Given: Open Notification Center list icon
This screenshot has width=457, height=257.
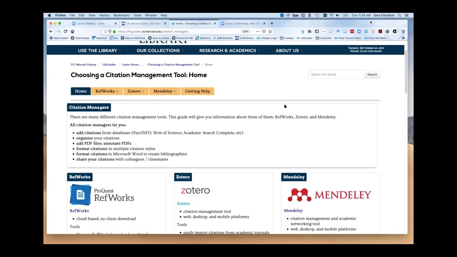Looking at the screenshot, I should pyautogui.click(x=406, y=15).
